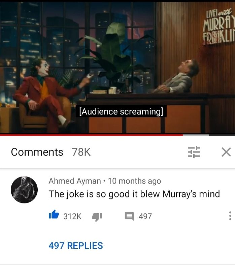Screen dimensions: 235x268
Task: Open the comment replies speech bubble icon
Action: pyautogui.click(x=129, y=216)
